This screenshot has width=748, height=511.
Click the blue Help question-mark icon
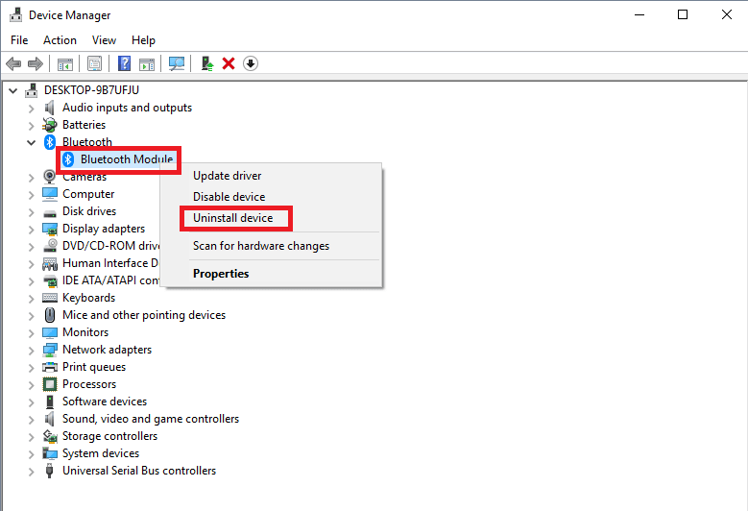tap(124, 63)
